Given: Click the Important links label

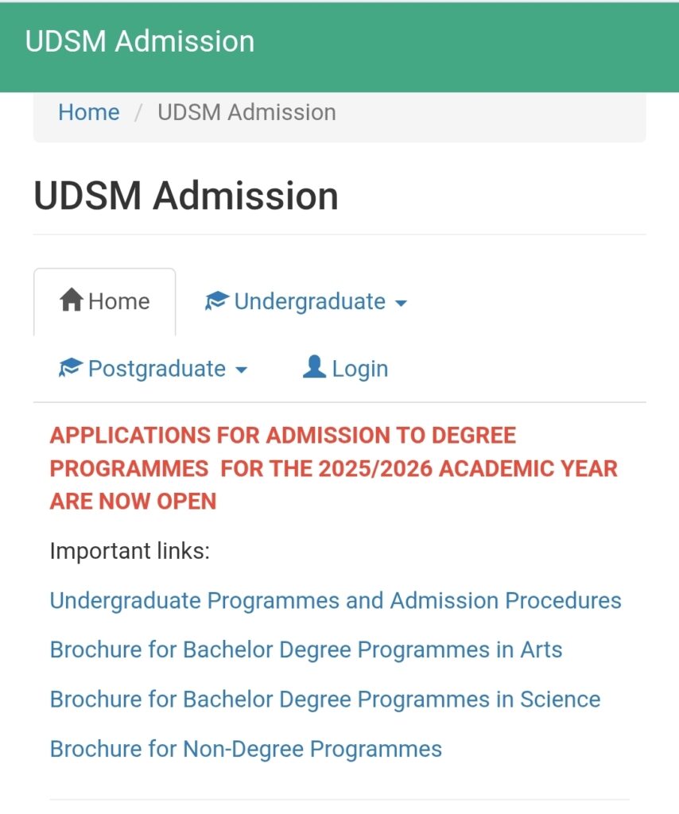Looking at the screenshot, I should click(x=130, y=551).
